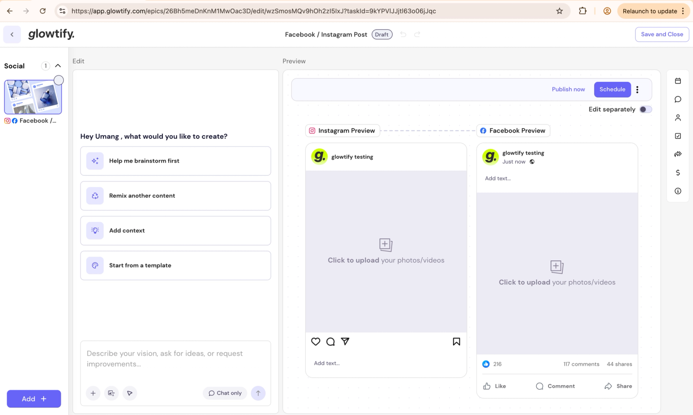Open the dollar sign icon in right sidebar

[x=678, y=173]
